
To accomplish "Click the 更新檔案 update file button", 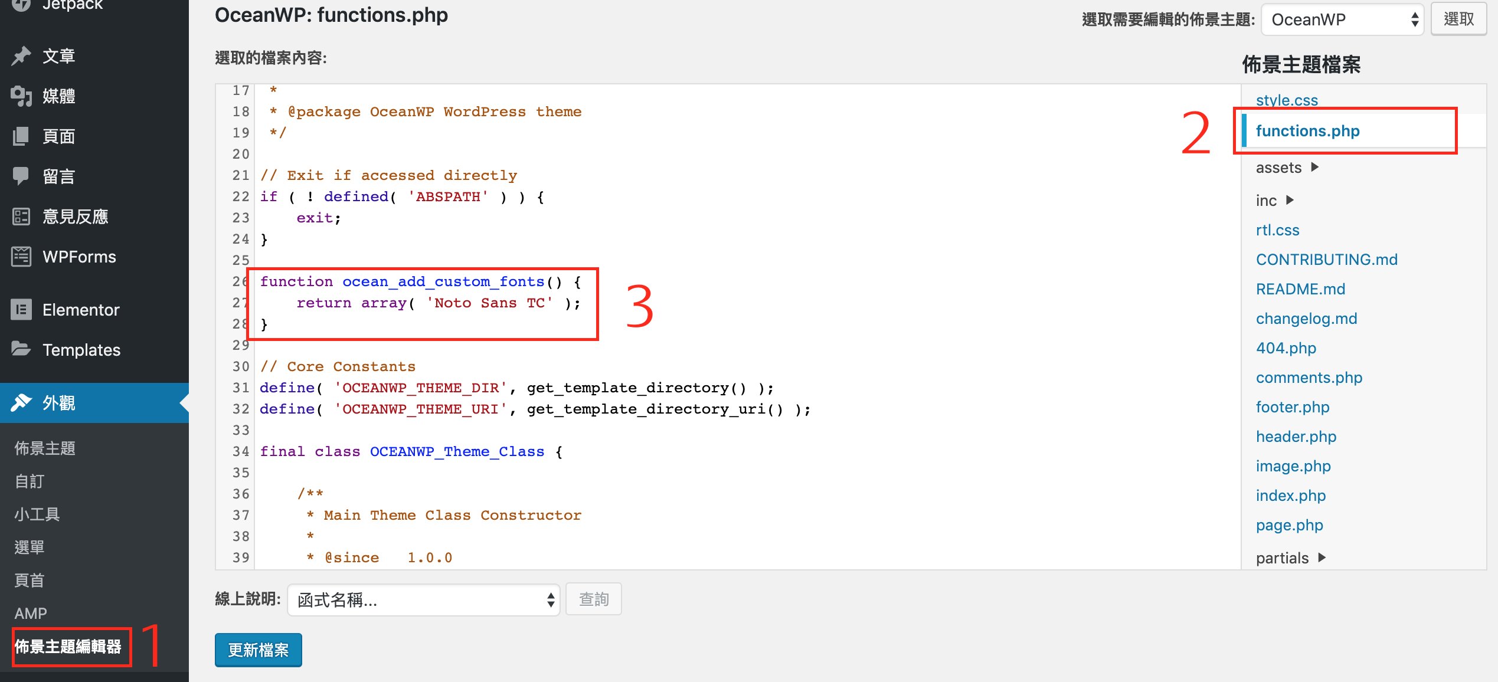I will click(x=259, y=650).
